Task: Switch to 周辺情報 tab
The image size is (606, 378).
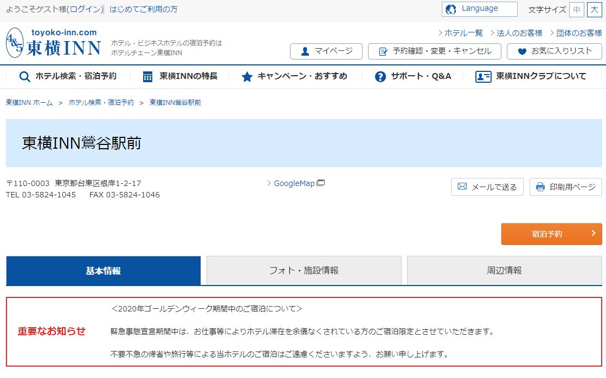Action: click(504, 271)
